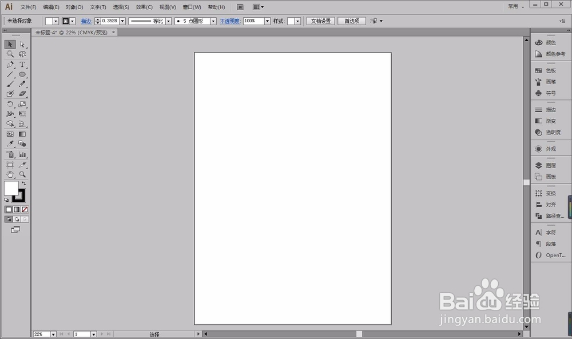Viewport: 572px width, 339px height.
Task: Select the Type tool
Action: [x=22, y=65]
